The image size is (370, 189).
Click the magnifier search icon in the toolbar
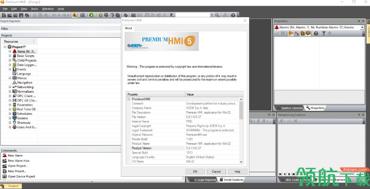217,15
